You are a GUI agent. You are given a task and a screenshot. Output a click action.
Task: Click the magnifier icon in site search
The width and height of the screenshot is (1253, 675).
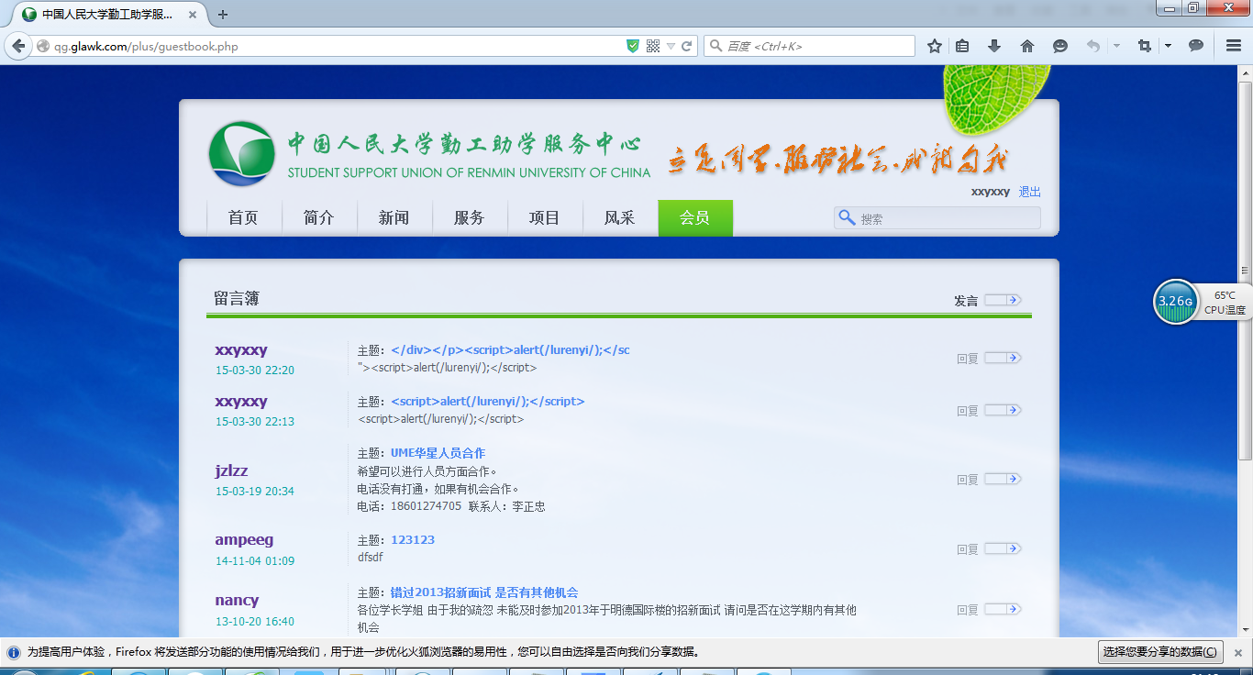pyautogui.click(x=847, y=218)
